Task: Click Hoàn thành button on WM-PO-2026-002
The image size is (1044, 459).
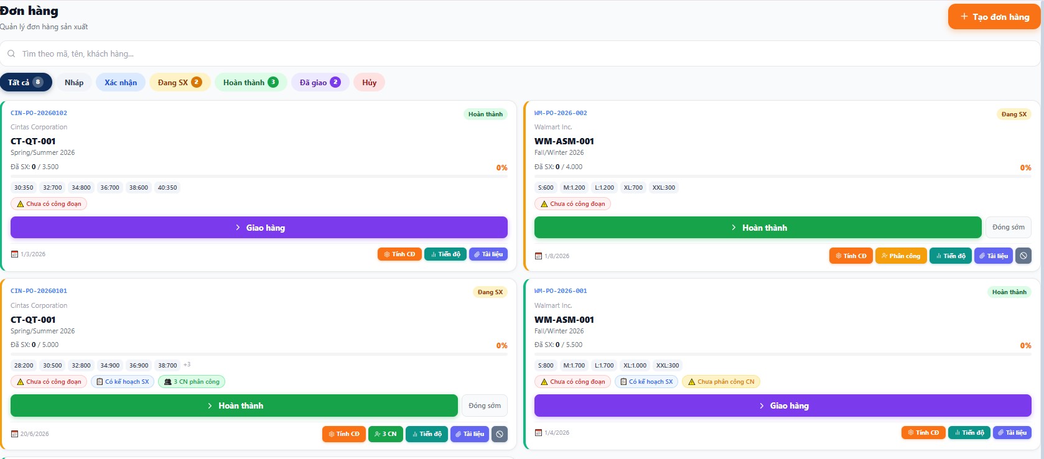Action: tap(758, 228)
